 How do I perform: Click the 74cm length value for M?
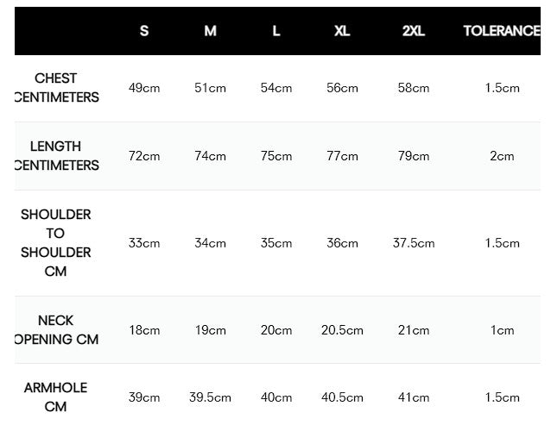click(210, 156)
